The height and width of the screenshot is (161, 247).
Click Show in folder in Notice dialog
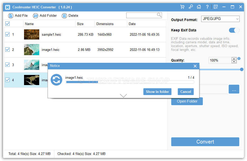coord(157,92)
